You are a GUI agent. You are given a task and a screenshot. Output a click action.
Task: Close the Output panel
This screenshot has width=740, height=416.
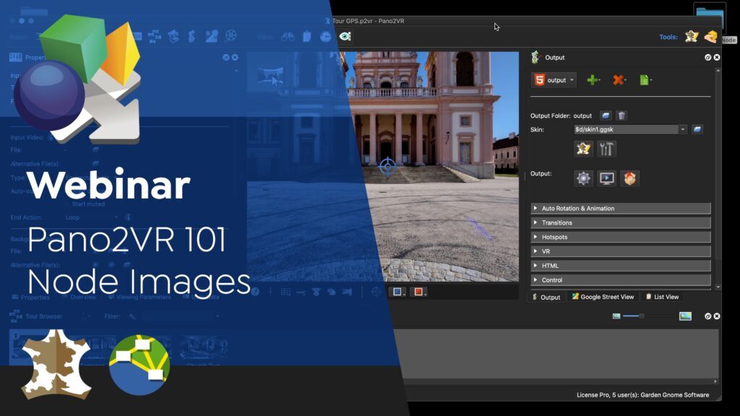tap(717, 58)
